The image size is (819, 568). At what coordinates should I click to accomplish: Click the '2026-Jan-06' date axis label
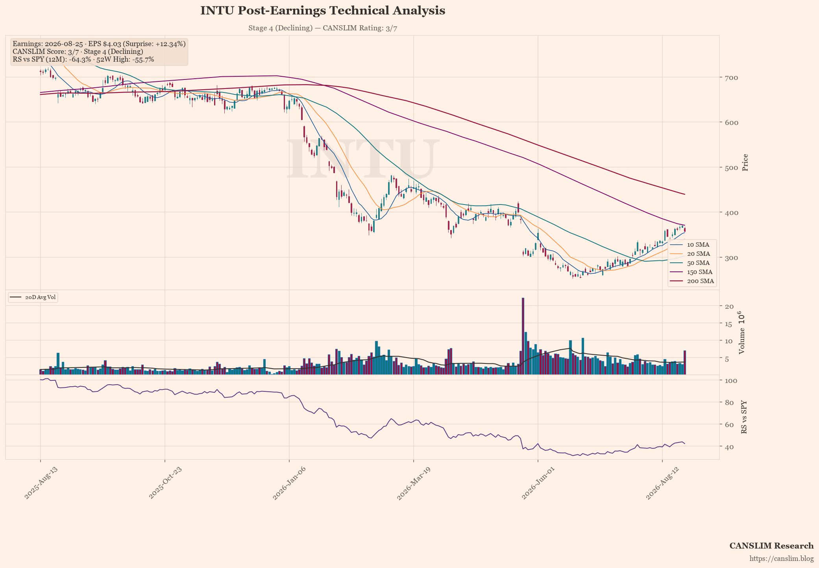coord(289,483)
